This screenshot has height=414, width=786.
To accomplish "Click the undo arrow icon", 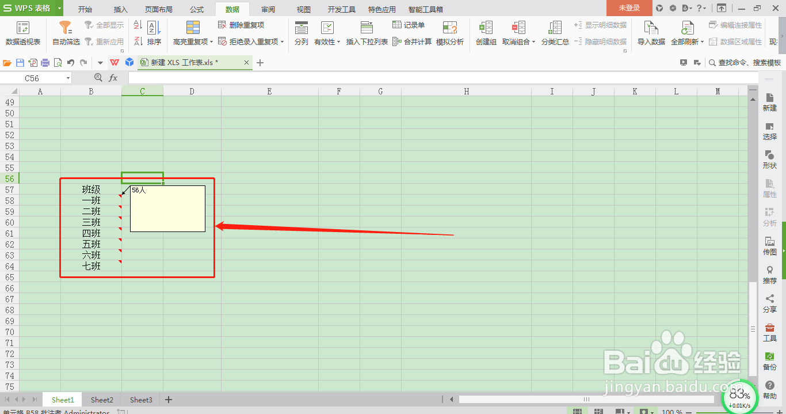I will [x=71, y=63].
